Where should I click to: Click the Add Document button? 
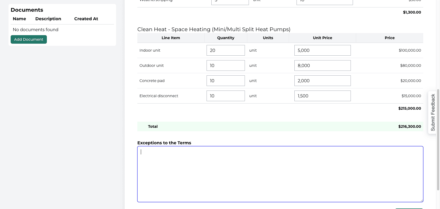pyautogui.click(x=29, y=39)
